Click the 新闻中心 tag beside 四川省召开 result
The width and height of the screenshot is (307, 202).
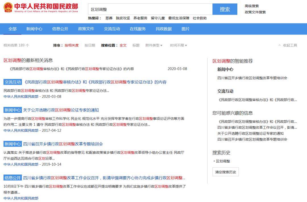(x=13, y=144)
